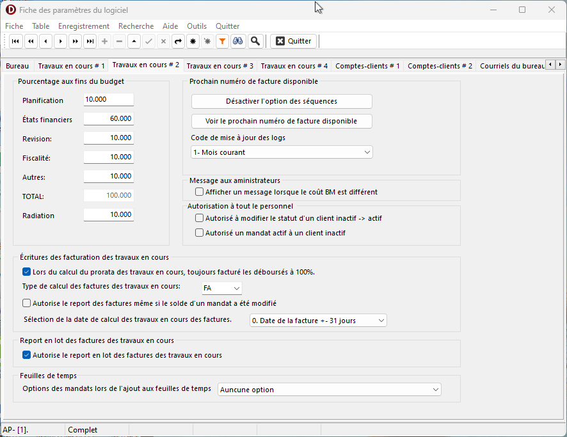Click the Autres percentage field
Image resolution: width=567 pixels, height=437 pixels.
[109, 176]
